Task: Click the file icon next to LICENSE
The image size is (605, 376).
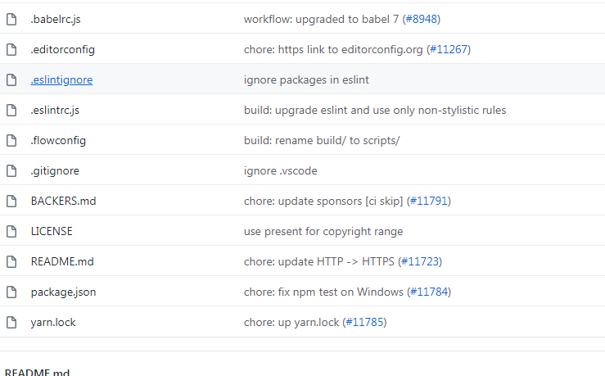Action: (11, 231)
